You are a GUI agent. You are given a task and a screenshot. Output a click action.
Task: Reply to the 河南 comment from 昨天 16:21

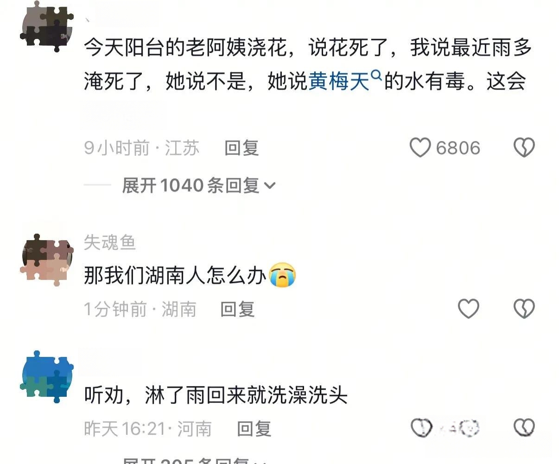point(254,429)
